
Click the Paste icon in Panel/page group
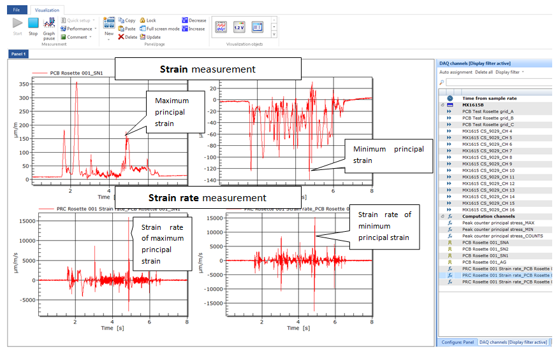[121, 29]
